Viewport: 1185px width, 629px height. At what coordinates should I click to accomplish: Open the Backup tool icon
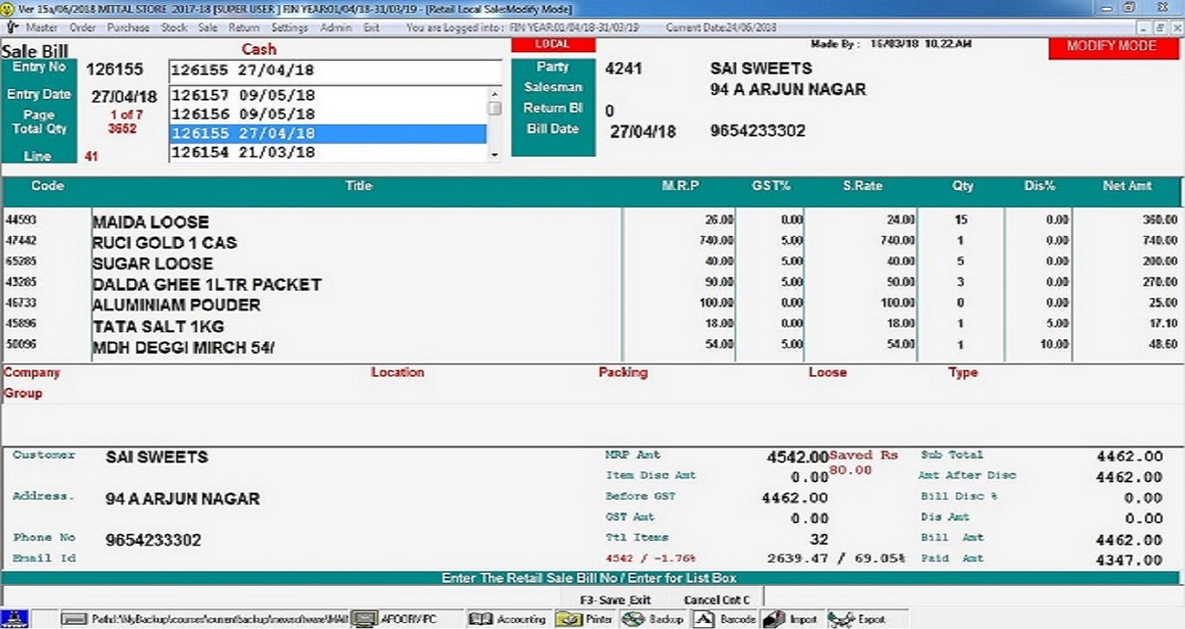click(x=635, y=619)
